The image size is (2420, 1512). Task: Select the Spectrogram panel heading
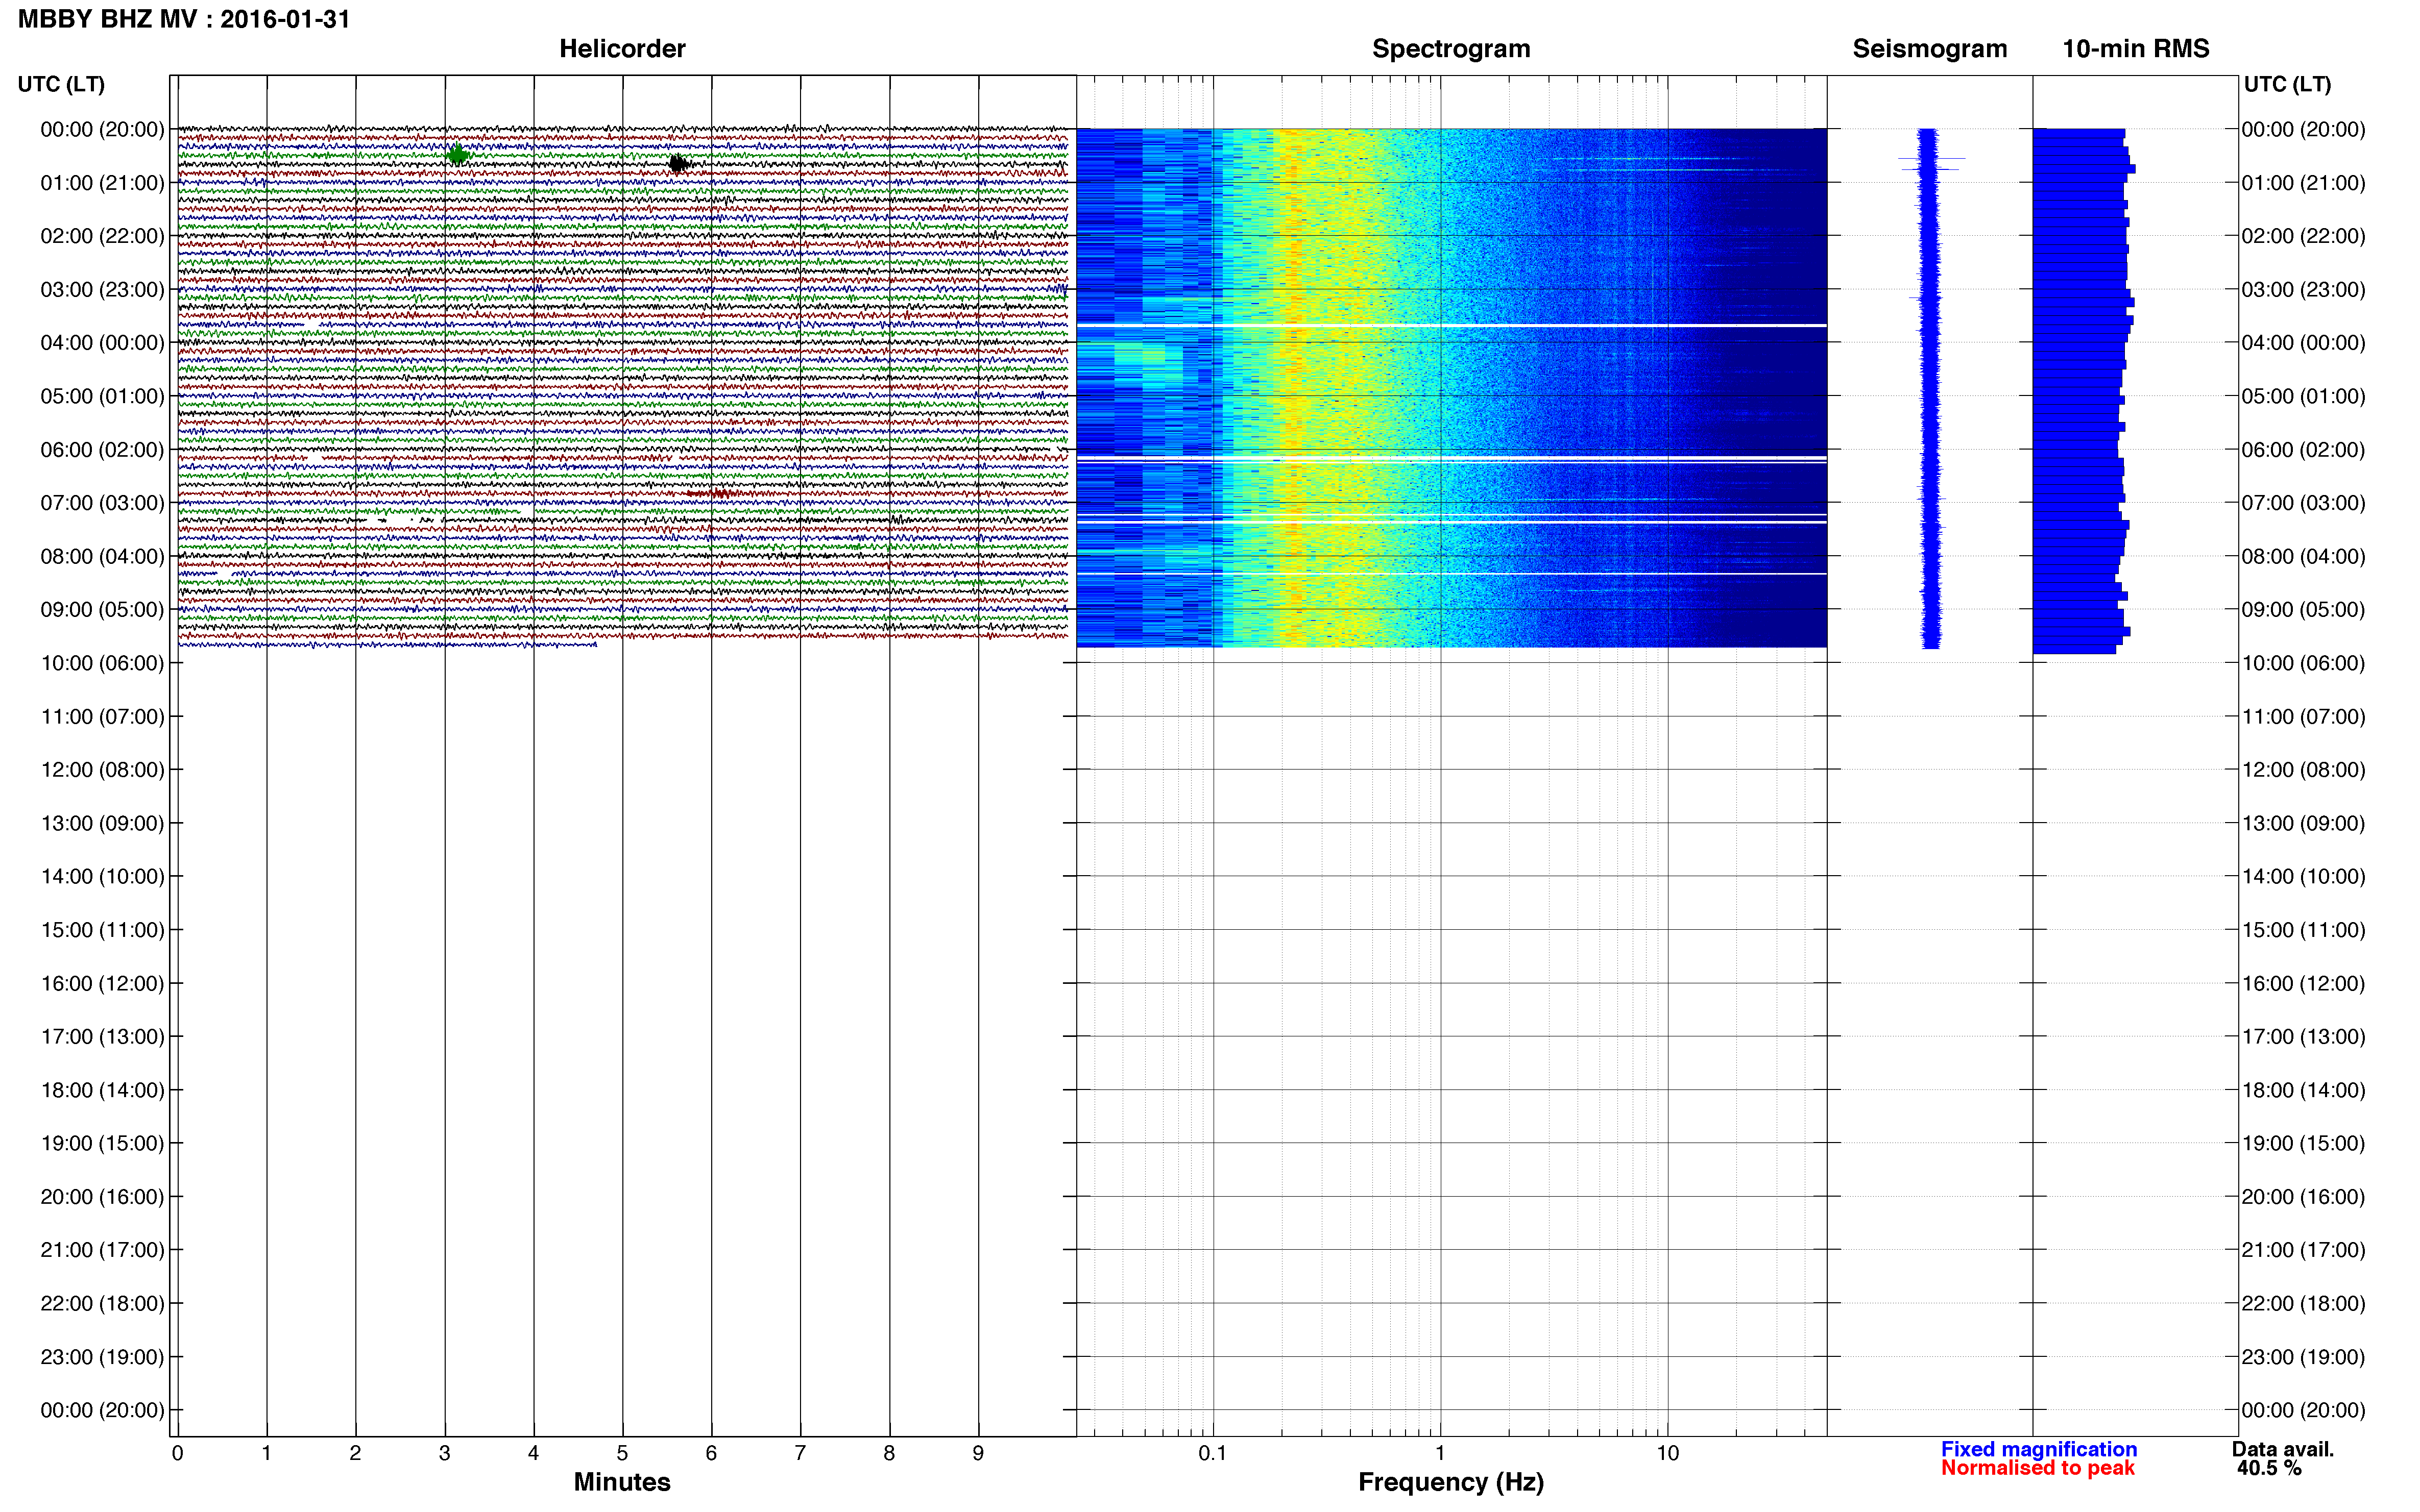(1450, 49)
